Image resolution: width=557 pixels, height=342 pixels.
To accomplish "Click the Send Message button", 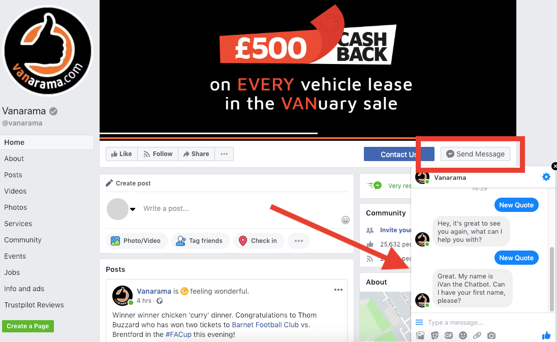I will (x=475, y=154).
